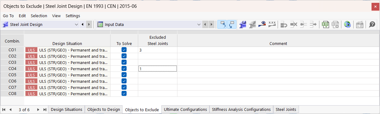Click Excluded Steel Joints cell for CO2
Screen dimensions: 380x114
[158, 56]
